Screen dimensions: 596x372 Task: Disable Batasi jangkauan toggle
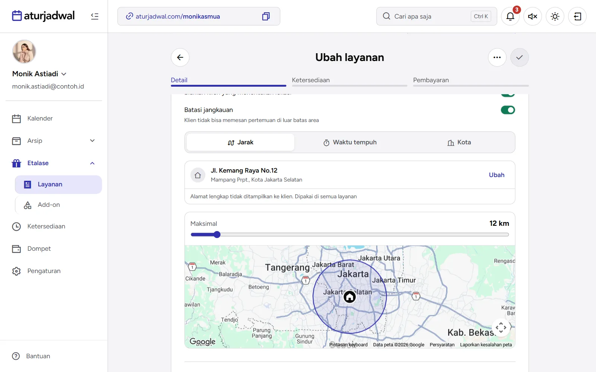[508, 110]
